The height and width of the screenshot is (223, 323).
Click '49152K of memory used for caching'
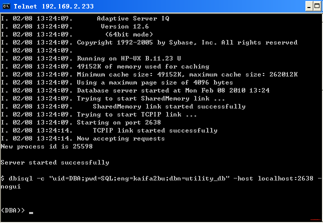(143, 66)
